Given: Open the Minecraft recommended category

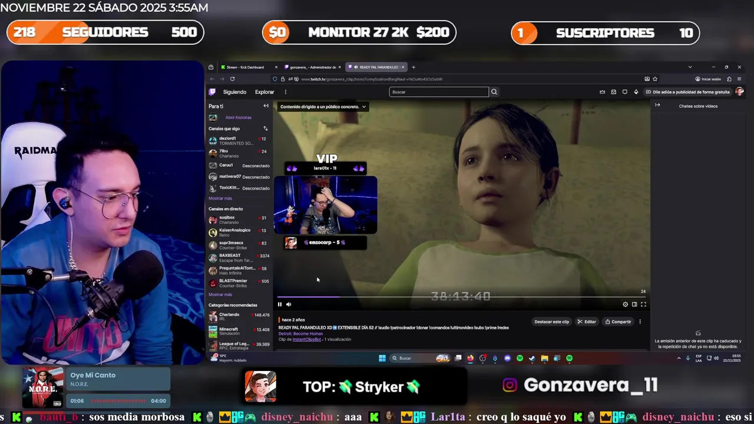Looking at the screenshot, I should (x=239, y=332).
